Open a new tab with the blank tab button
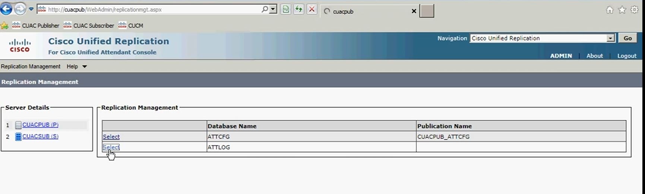 tap(427, 11)
